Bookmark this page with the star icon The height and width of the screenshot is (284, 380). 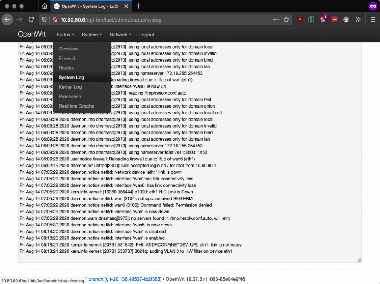coord(286,20)
